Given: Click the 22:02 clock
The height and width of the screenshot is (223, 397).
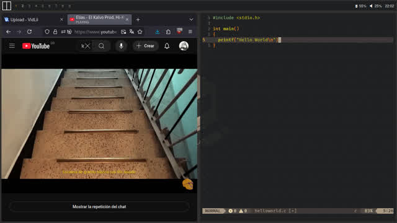Looking at the screenshot, I should [x=390, y=6].
